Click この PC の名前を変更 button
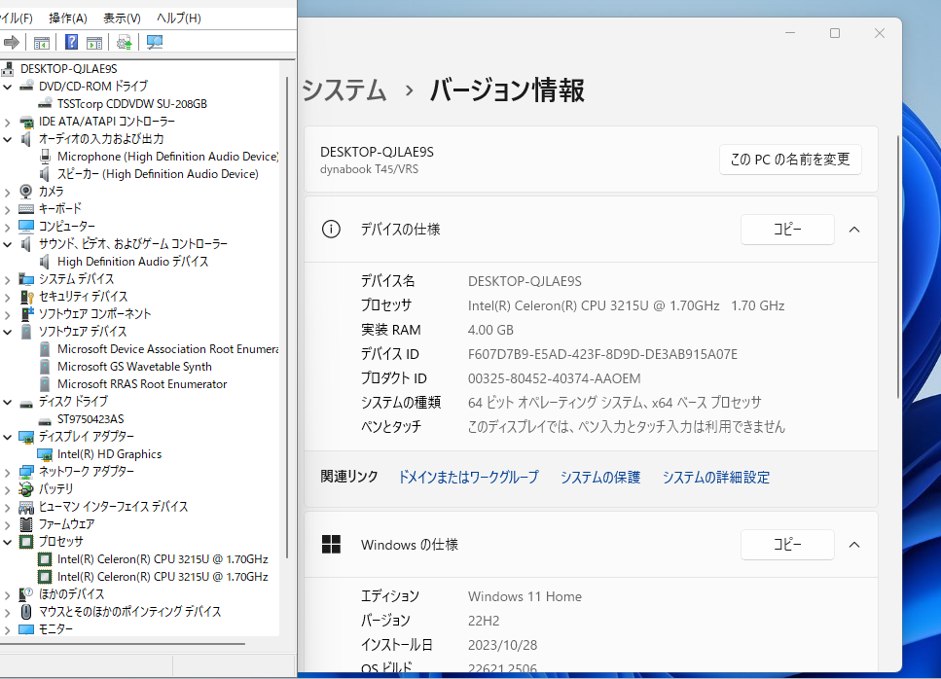Screen dimensions: 941x679 [x=790, y=160]
